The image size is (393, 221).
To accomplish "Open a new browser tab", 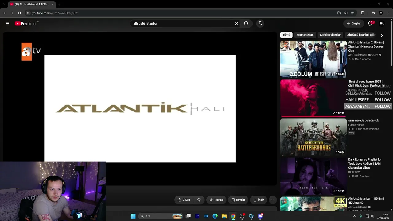I will 60,4.
